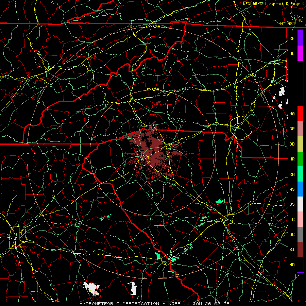Click the "11 JAN 26" date text
Image resolution: width=306 pixels, height=306 pixels.
pos(198,304)
